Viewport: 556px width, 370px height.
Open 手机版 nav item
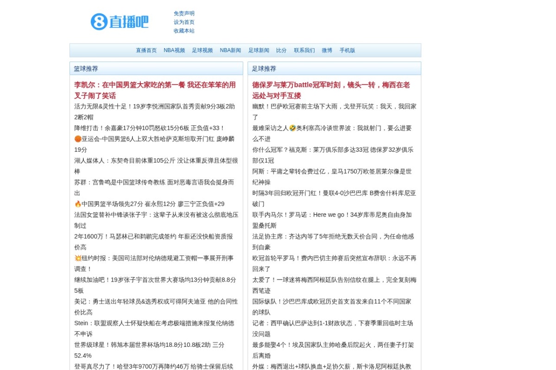[x=347, y=50]
